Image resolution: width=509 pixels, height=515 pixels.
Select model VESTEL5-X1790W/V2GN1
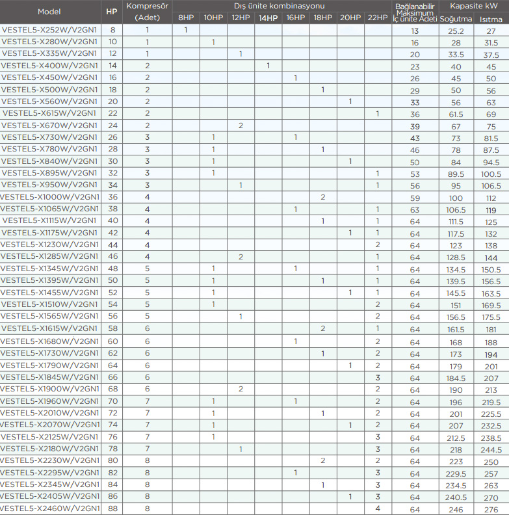coord(49,365)
